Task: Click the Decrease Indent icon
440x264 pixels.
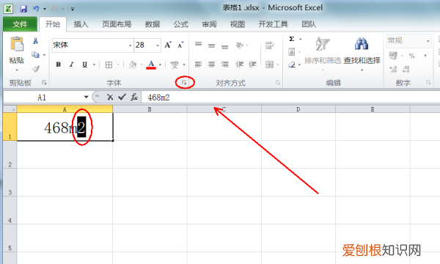Action: 239,65
